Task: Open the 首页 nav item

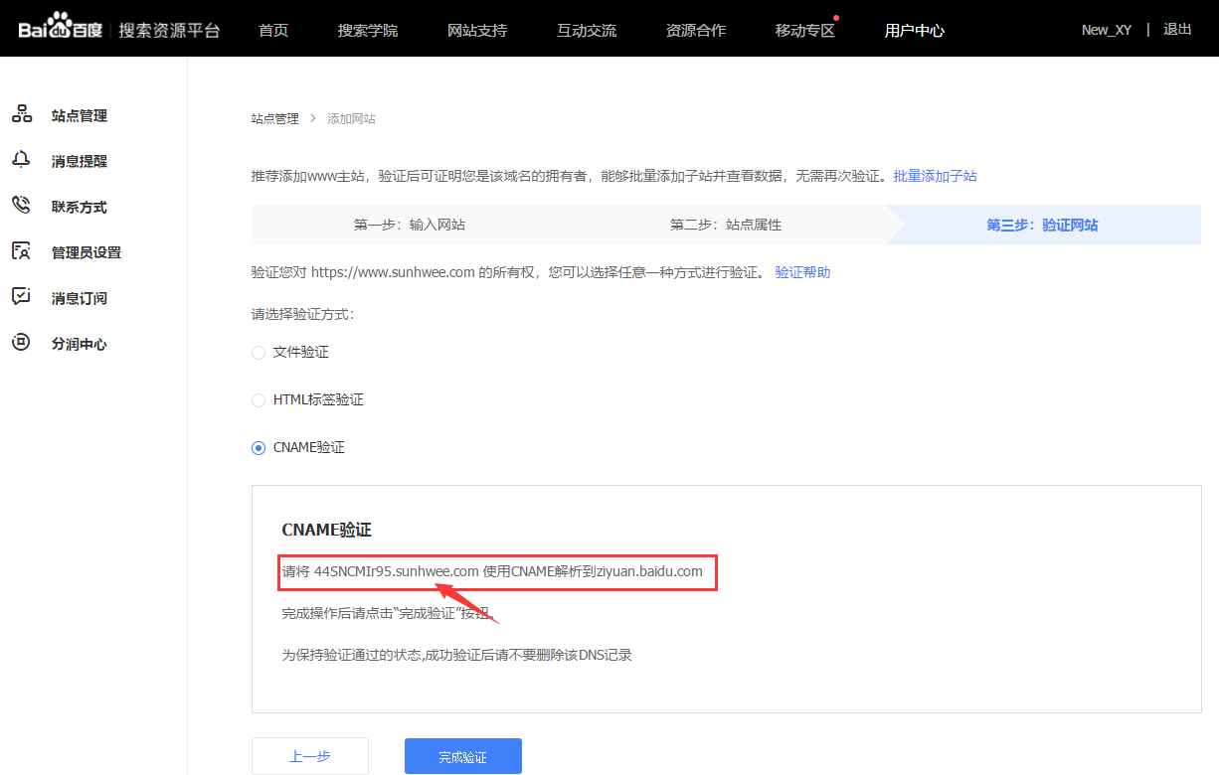Action: [273, 30]
